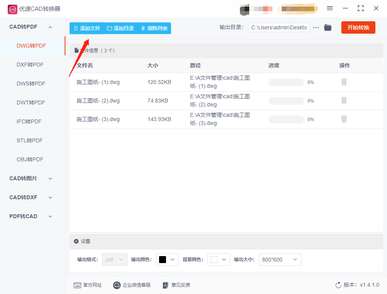Click file name 施工图纸- (1).dwg
This screenshot has width=387, height=294.
(x=98, y=82)
